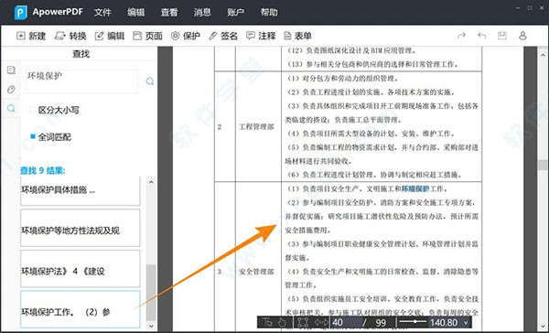Select the text selection tool in bottom bar
549x333 pixels.
[x=267, y=322]
